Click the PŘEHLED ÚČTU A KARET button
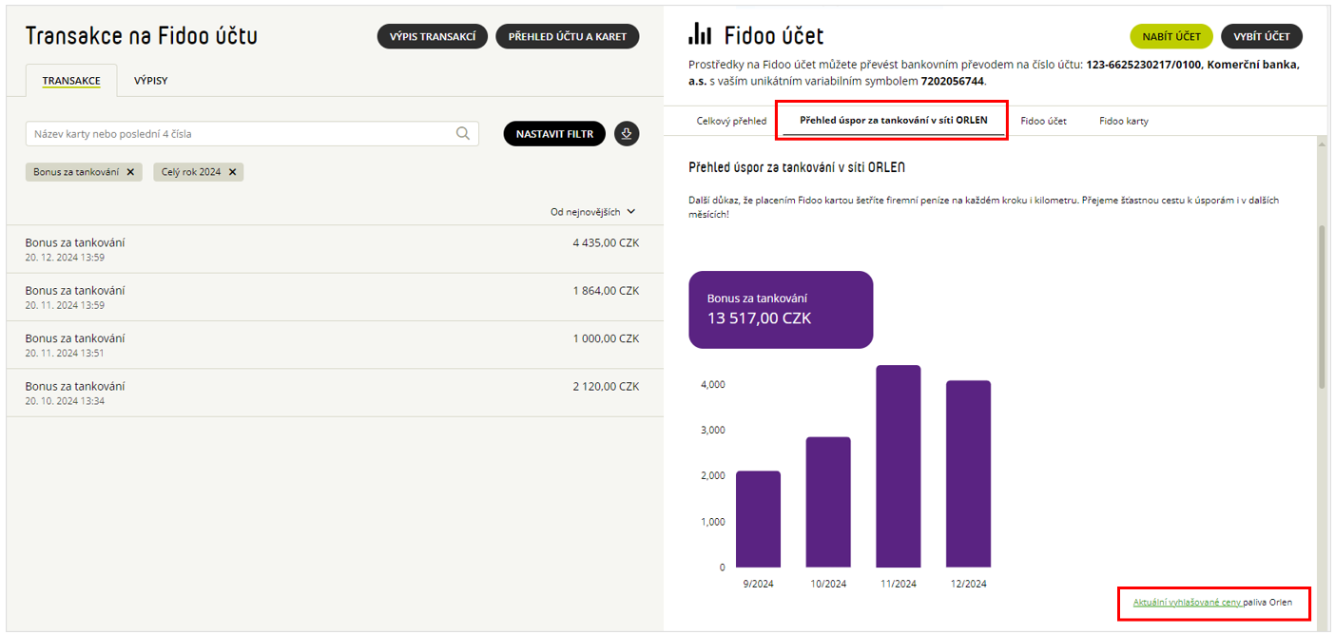1335x635 pixels. click(568, 36)
